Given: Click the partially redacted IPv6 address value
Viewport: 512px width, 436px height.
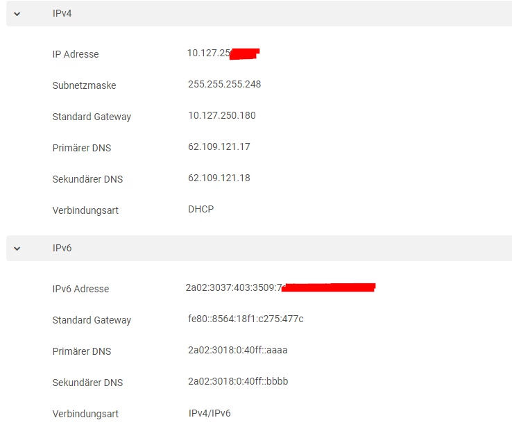Looking at the screenshot, I should (233, 288).
